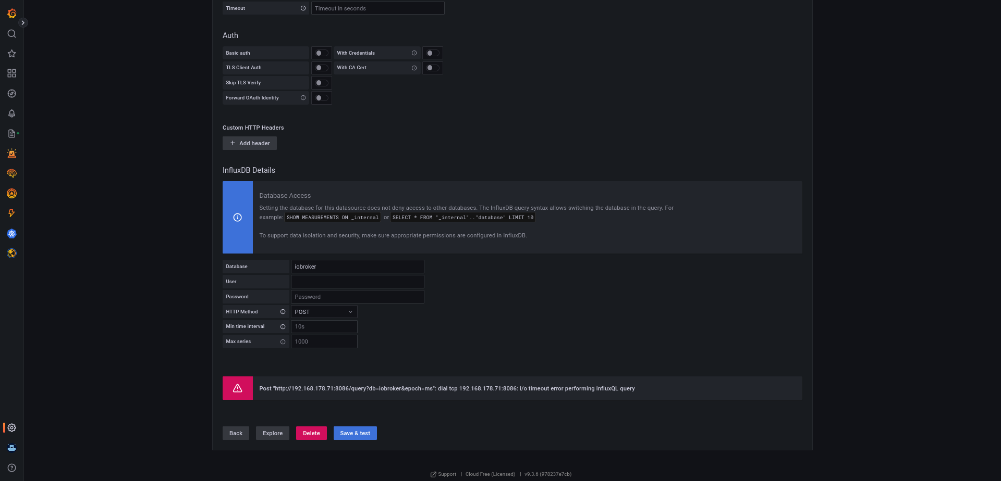Viewport: 1001px width, 481px height.
Task: Focus the Min time interval 10s field
Action: 324,327
